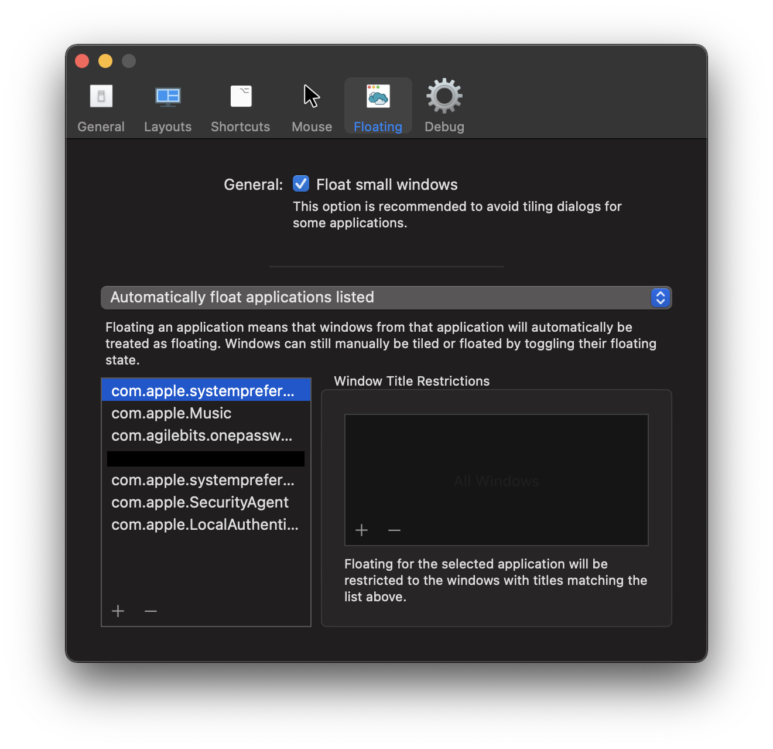Viewport: 773px width, 749px height.
Task: Open the Debug preferences pane
Action: [443, 107]
